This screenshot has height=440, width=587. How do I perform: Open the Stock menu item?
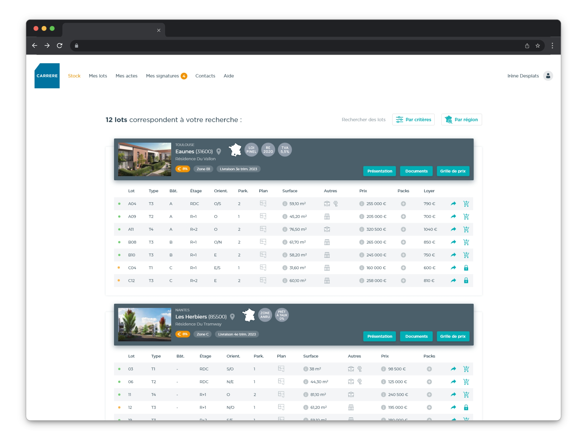point(74,76)
